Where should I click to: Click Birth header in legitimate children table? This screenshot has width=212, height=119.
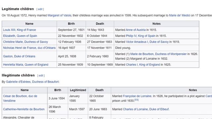coord(71,24)
